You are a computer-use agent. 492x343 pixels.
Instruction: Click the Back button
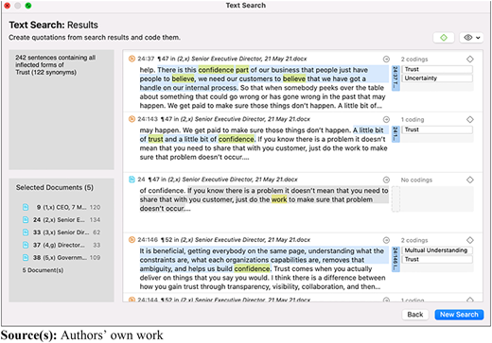pos(415,315)
